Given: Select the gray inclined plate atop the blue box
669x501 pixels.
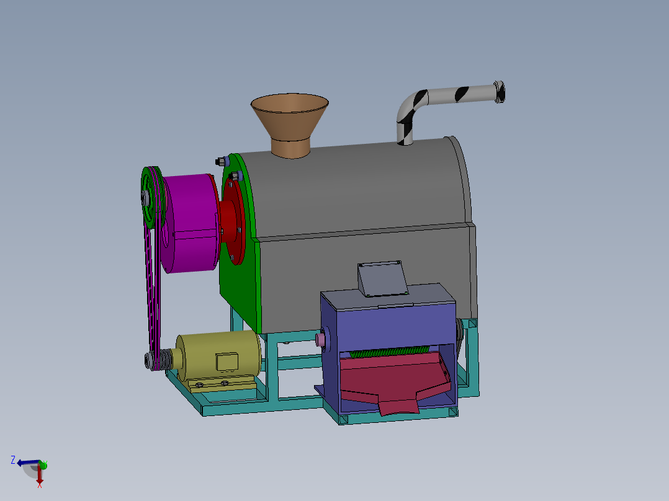Looking at the screenshot, I should (382, 278).
